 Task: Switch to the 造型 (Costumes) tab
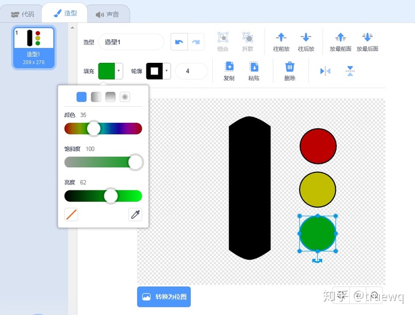point(65,13)
